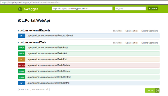Collapse the custom_externalTask section heading

[32, 42]
